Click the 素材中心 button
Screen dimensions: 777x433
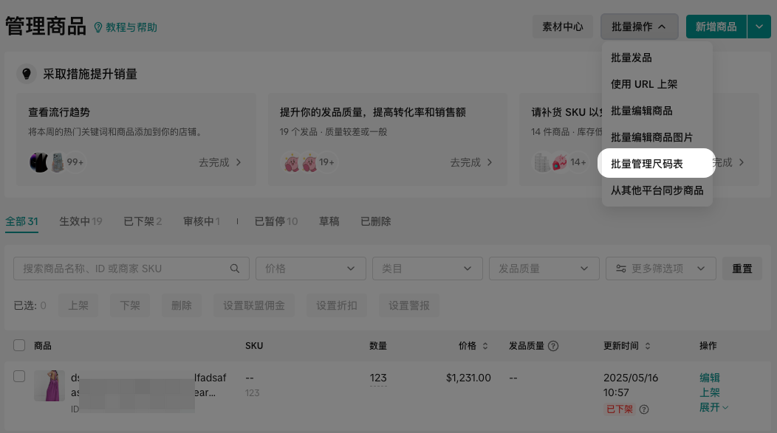[x=563, y=27]
